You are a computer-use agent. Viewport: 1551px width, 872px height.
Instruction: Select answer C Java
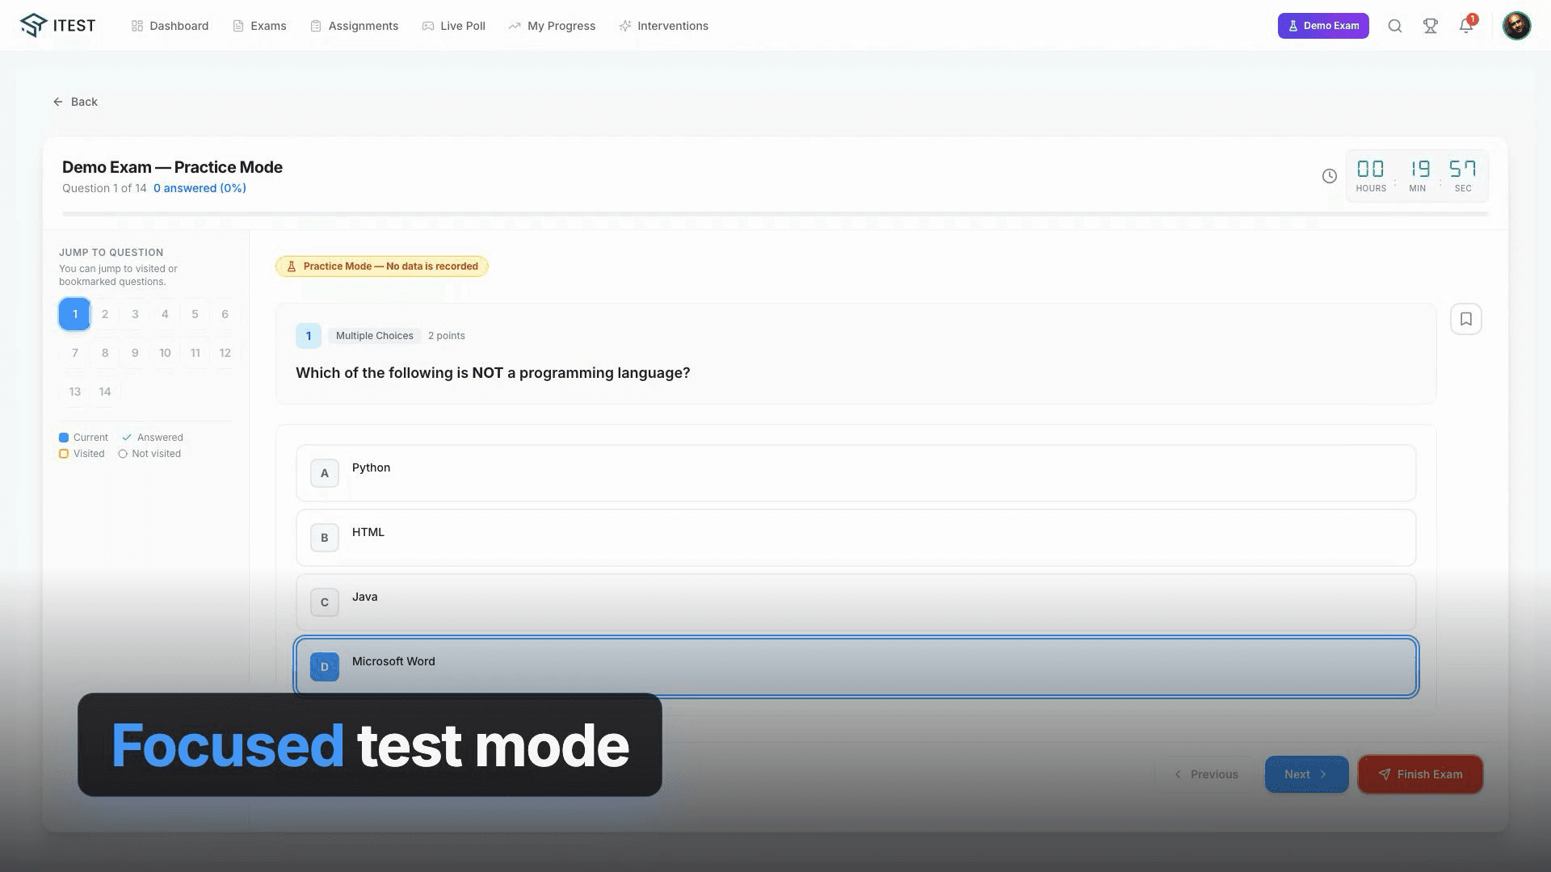click(x=855, y=602)
